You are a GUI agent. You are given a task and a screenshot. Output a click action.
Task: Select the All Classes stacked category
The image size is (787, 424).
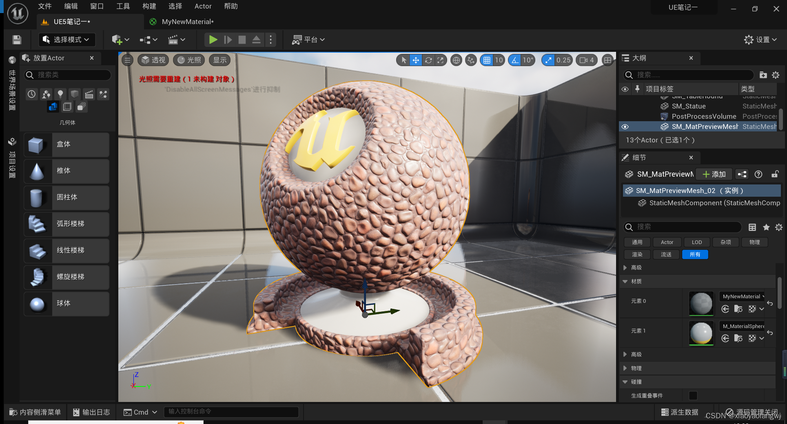click(82, 107)
